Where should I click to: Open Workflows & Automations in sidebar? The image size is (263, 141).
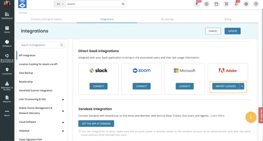point(7,58)
